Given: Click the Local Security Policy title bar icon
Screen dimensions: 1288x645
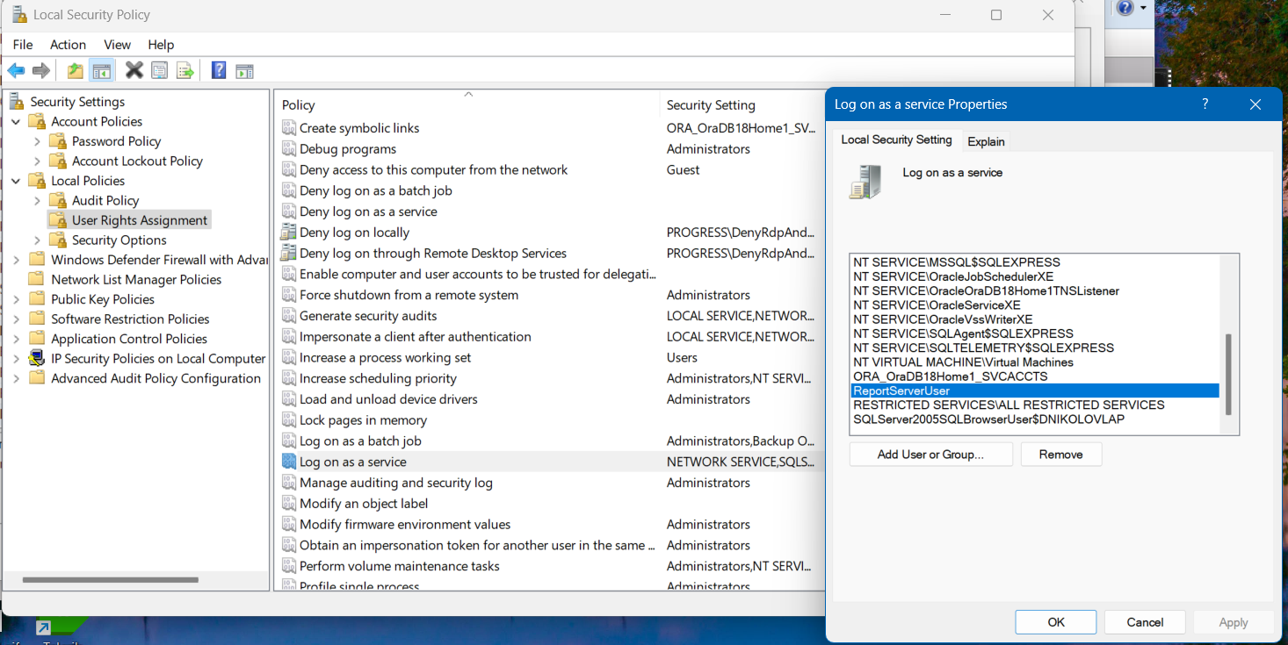Looking at the screenshot, I should [x=18, y=15].
